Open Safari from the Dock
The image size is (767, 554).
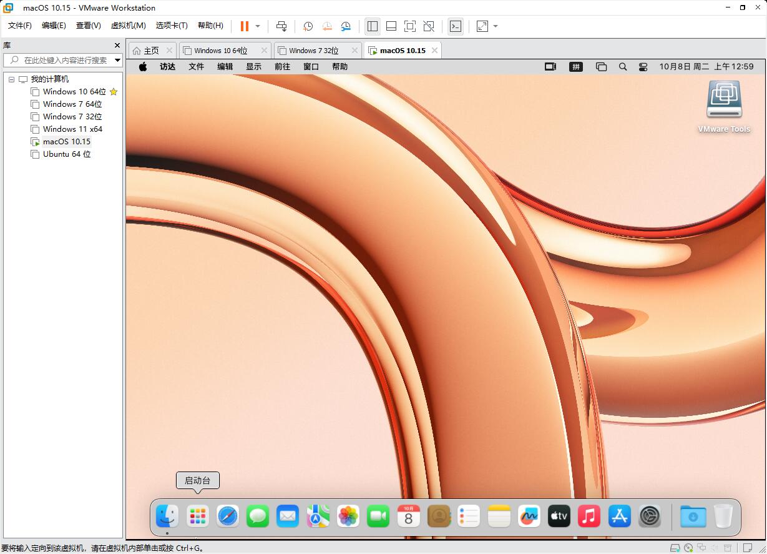click(x=227, y=516)
